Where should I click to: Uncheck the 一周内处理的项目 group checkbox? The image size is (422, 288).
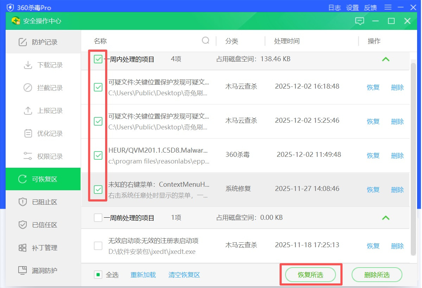coord(98,59)
